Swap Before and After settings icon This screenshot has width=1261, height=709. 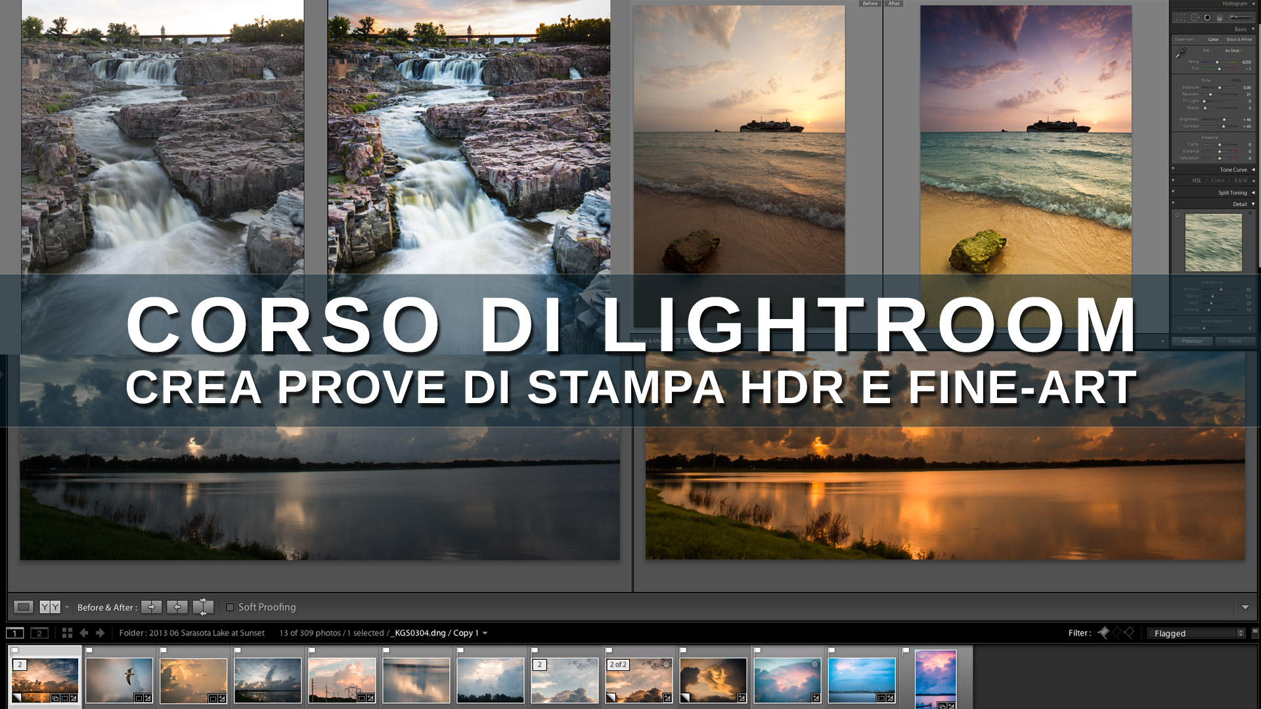point(203,607)
